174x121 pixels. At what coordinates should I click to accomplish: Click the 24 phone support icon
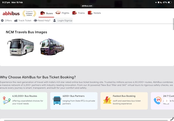(x=158, y=101)
